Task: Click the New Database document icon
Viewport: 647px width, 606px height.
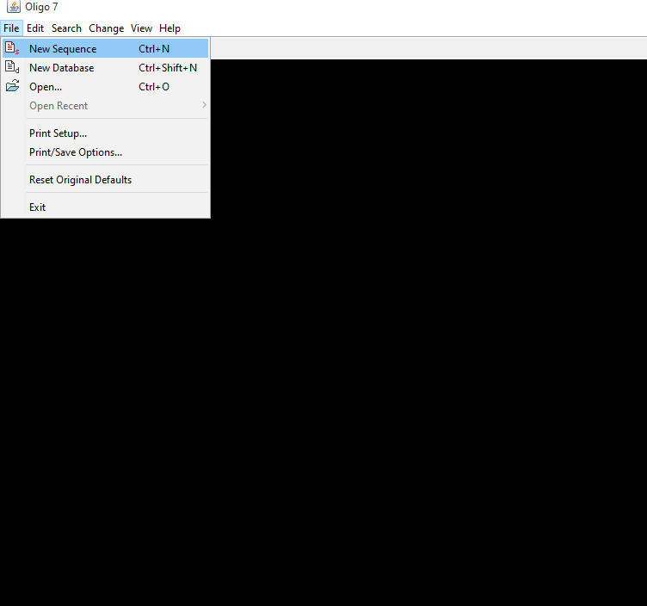Action: pyautogui.click(x=12, y=68)
